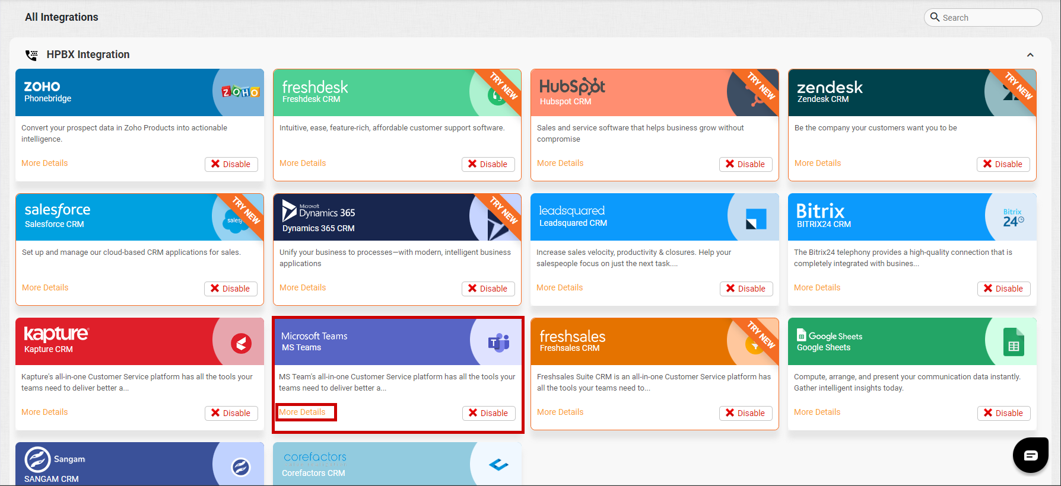The width and height of the screenshot is (1061, 486).
Task: Open More Details for MS Teams
Action: tap(302, 412)
